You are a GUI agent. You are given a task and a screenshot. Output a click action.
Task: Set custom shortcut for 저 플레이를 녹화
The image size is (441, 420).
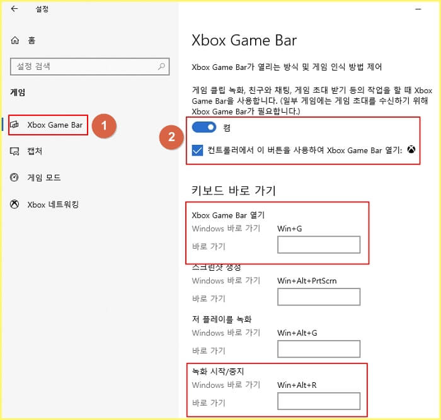click(x=319, y=349)
